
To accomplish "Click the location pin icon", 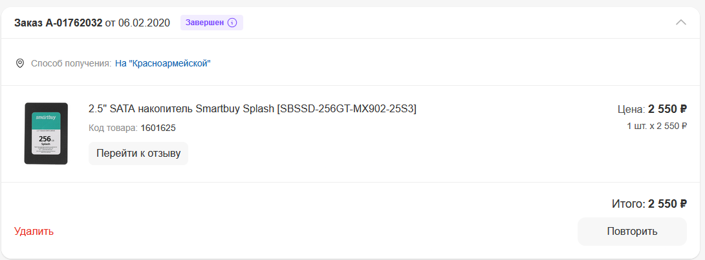I will click(20, 63).
